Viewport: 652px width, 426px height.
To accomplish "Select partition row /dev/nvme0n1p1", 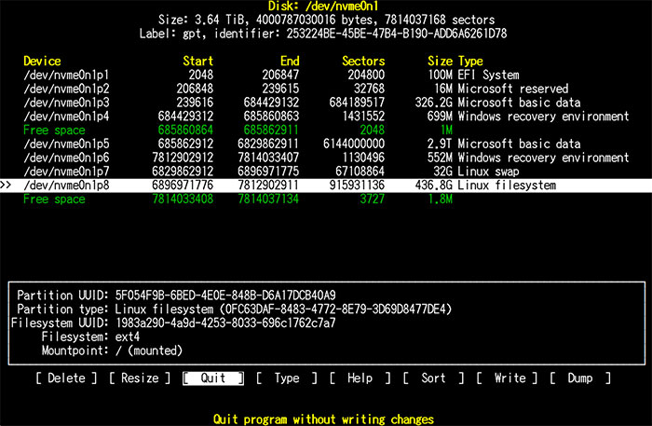I will [326, 75].
